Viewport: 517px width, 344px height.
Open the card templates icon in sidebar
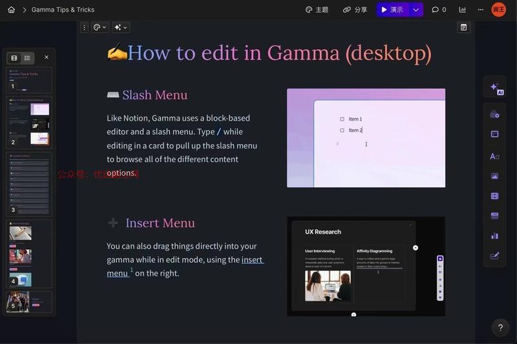click(494, 114)
